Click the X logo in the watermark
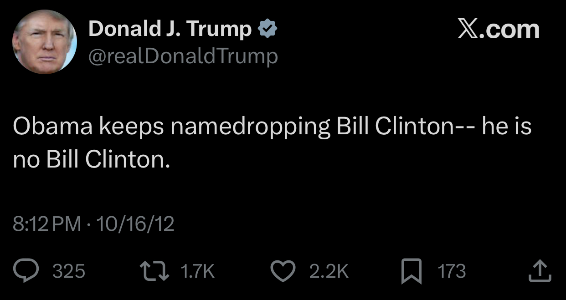566x300 pixels. coord(467,30)
